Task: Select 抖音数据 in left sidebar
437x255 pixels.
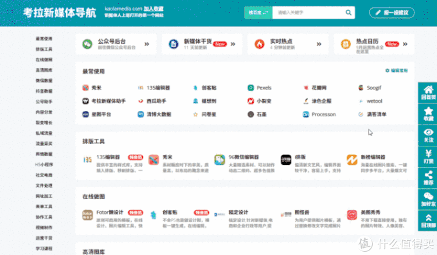Action: (x=44, y=91)
